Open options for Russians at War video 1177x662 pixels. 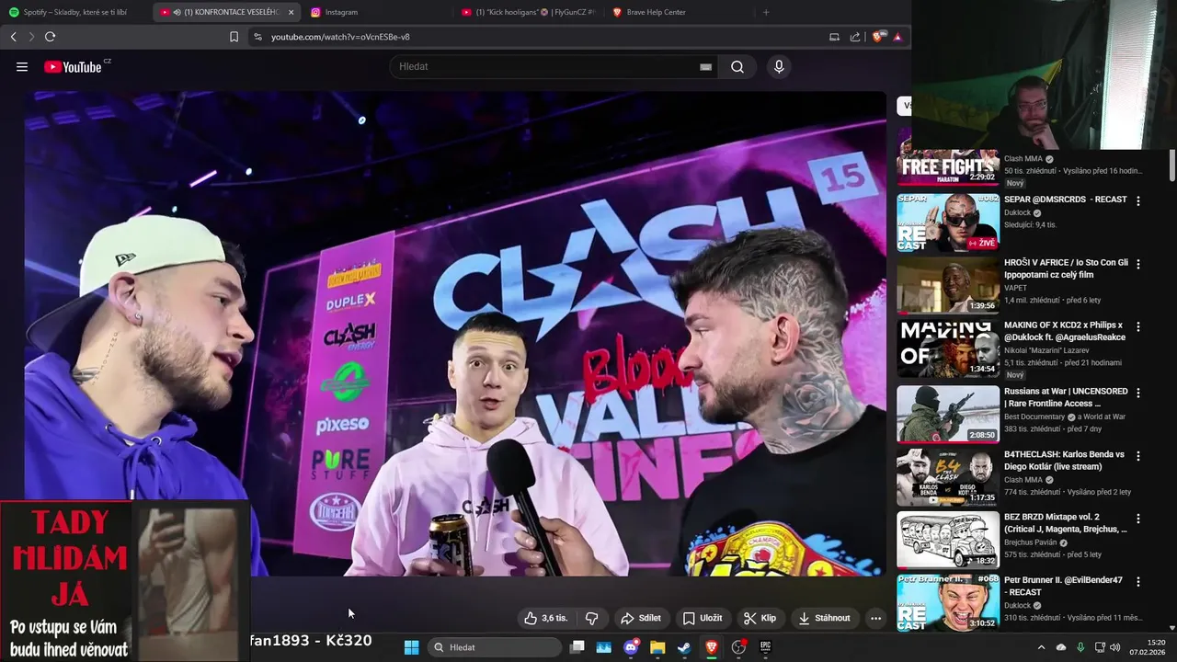click(1138, 392)
